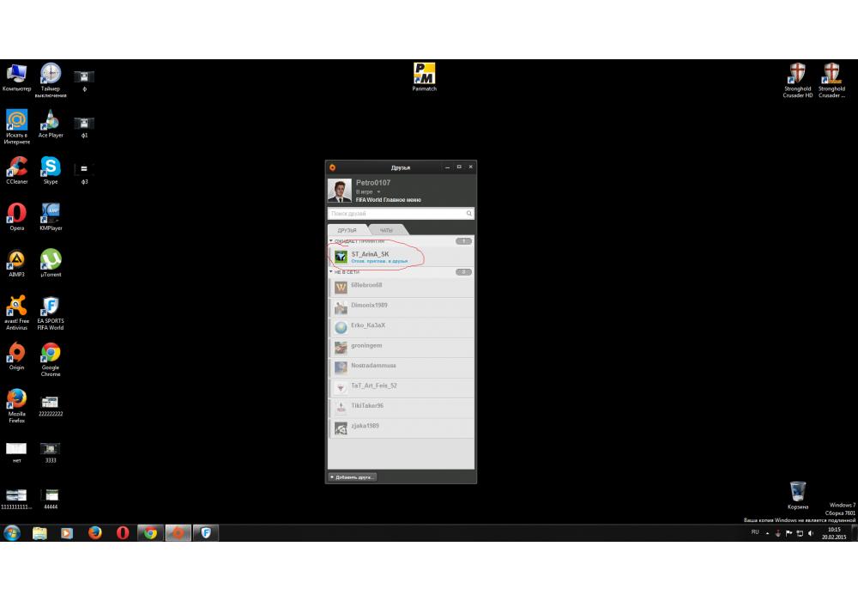Click the magnifier icon in friend search
The height and width of the screenshot is (601, 858).
(469, 214)
